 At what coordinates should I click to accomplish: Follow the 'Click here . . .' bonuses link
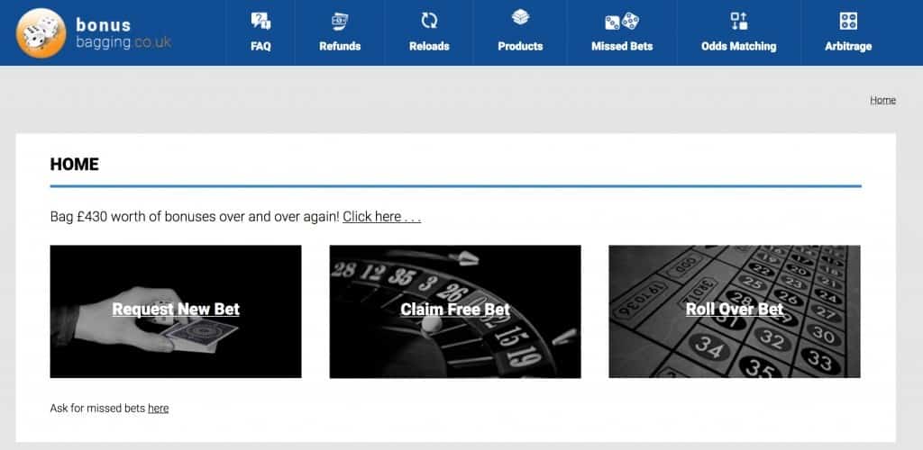point(381,217)
